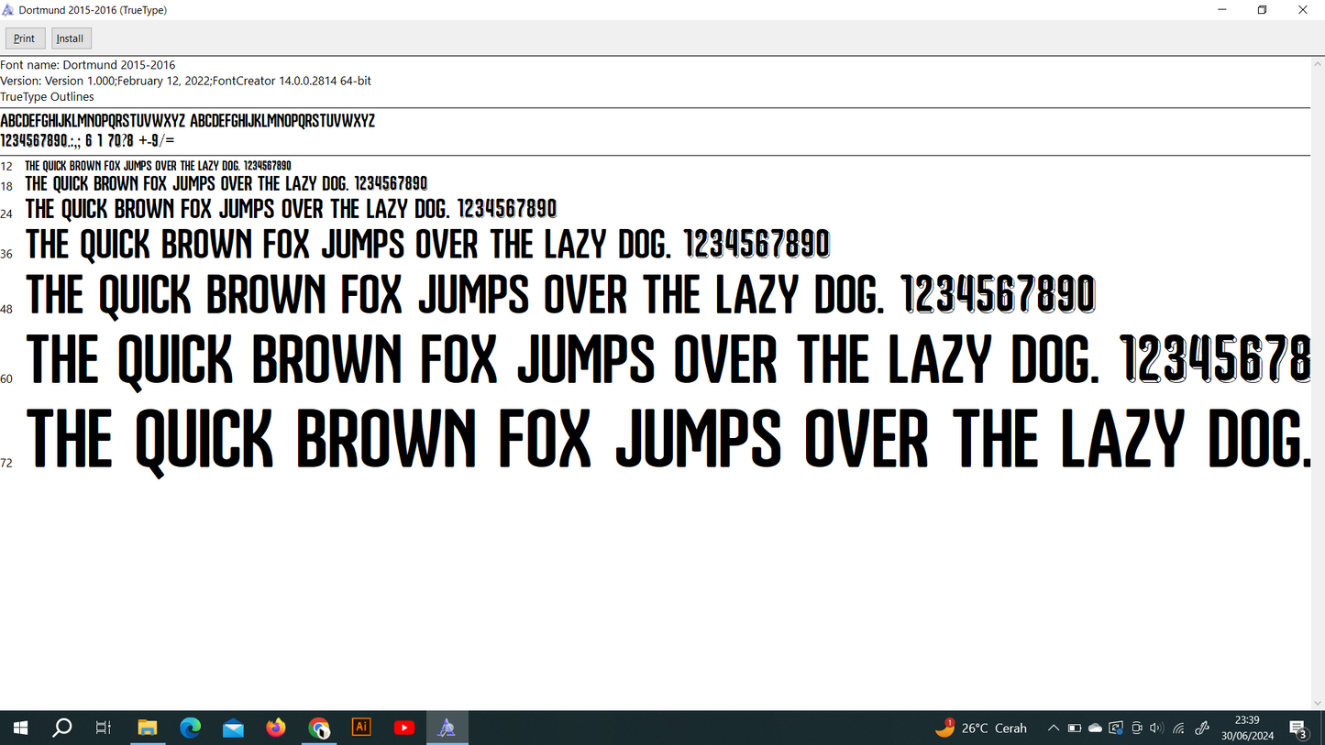The height and width of the screenshot is (745, 1325).
Task: Open File Explorer from the taskbar
Action: click(148, 728)
